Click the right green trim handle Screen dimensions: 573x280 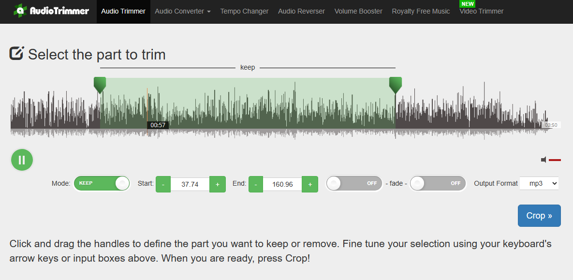point(395,85)
